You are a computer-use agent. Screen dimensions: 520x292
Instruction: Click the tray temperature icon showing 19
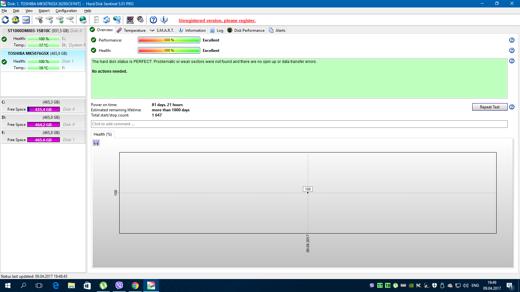[x=388, y=286]
